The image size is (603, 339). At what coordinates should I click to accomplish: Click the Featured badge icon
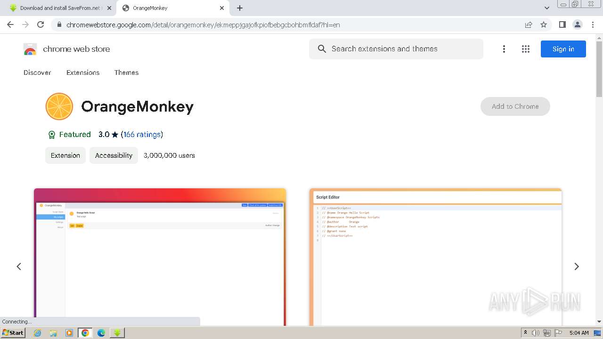[x=52, y=135]
